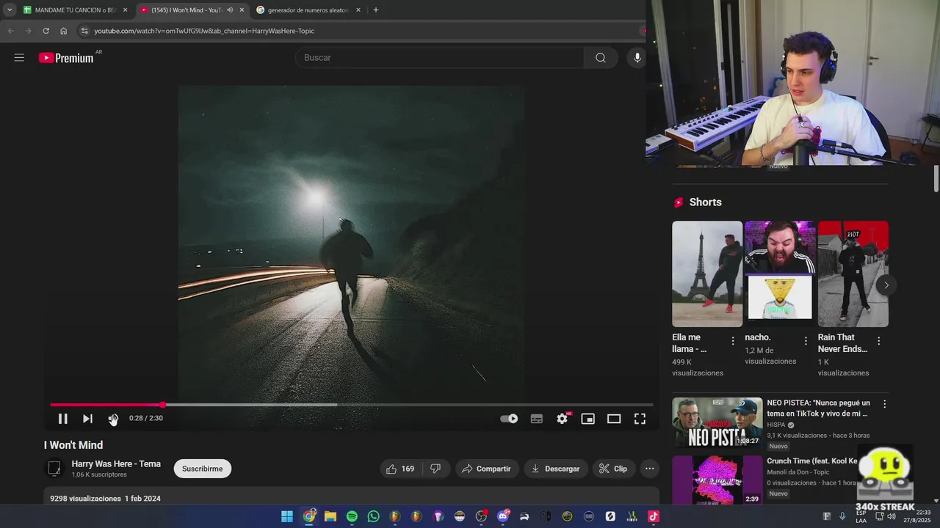Open more actions three-dot menu below the video
This screenshot has height=528, width=940.
pos(649,469)
